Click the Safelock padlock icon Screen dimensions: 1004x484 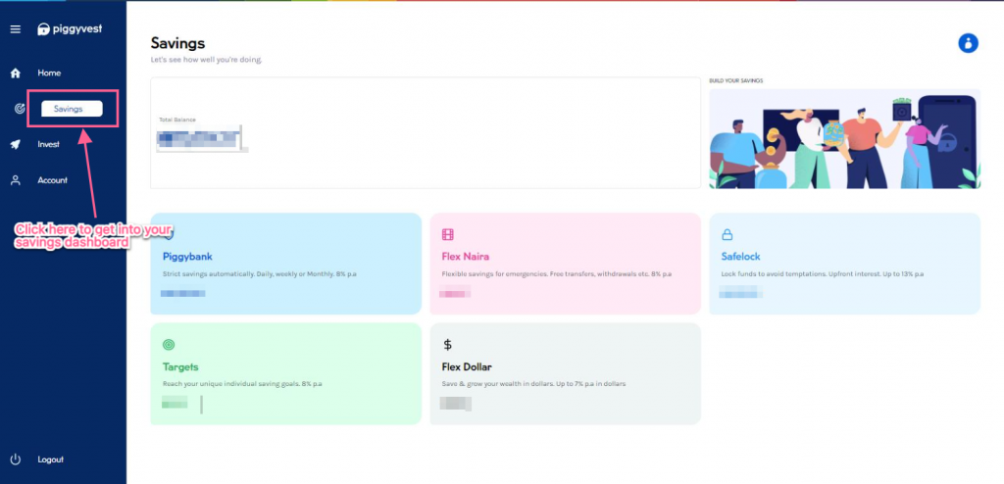tap(727, 234)
